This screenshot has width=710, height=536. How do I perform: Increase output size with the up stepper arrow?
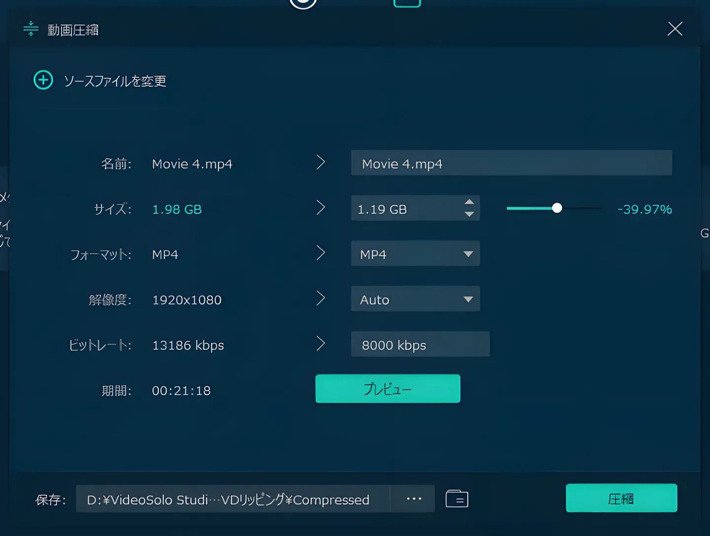click(x=469, y=201)
